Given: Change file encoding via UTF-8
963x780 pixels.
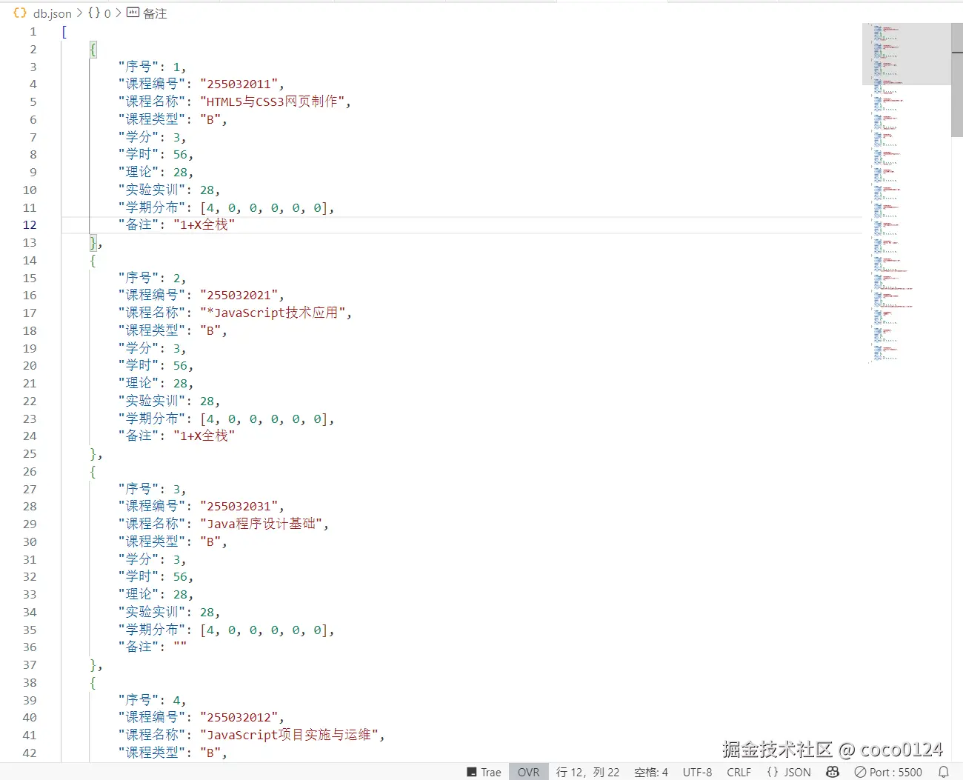Looking at the screenshot, I should point(697,772).
